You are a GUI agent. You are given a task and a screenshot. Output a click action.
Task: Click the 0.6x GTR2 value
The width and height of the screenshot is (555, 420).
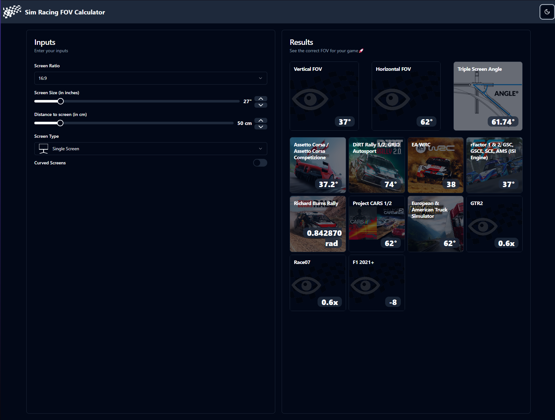click(506, 243)
